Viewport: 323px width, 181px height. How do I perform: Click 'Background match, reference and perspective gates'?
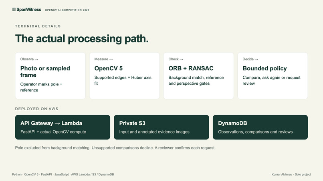196,81
